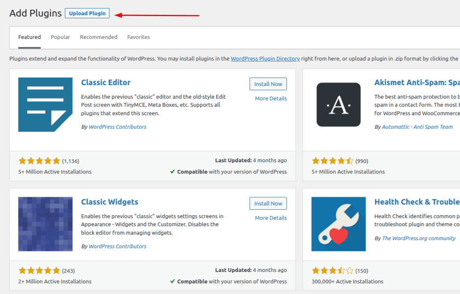This screenshot has width=460, height=294.
Task: Click the (243) ratings count
Action: point(68,271)
